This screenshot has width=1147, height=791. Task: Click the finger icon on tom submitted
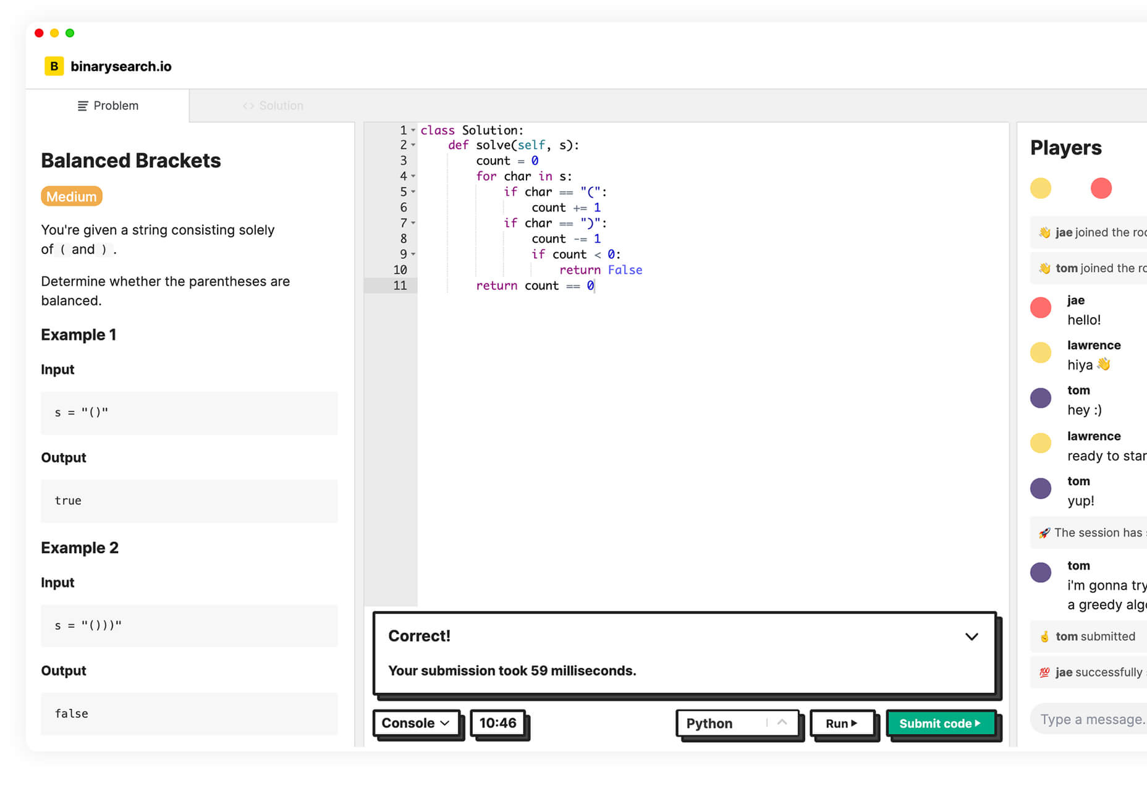[1044, 637]
